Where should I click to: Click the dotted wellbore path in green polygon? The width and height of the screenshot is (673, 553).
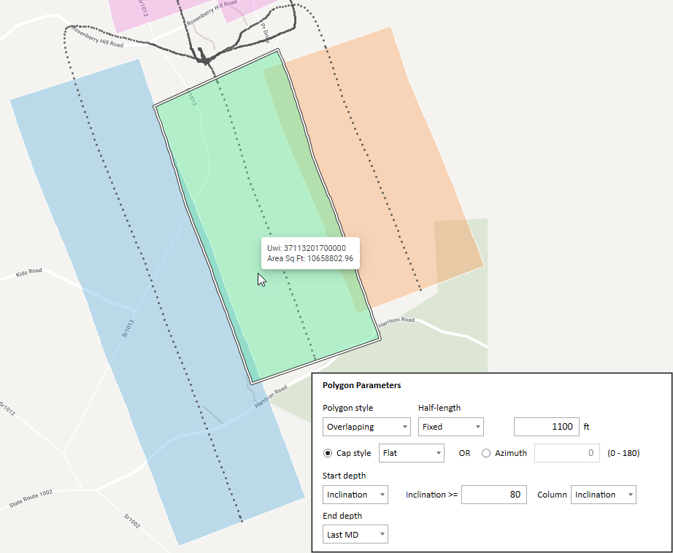click(x=248, y=182)
